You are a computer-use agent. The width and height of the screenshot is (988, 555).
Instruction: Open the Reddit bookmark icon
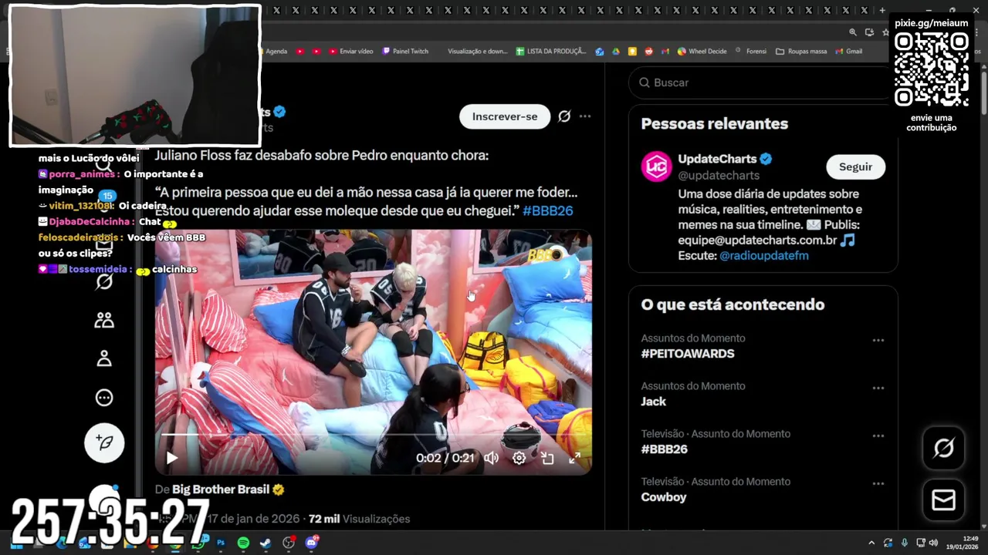pyautogui.click(x=648, y=52)
